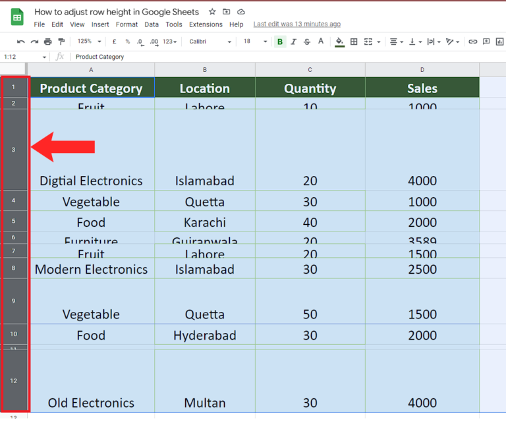Open last edit version history link
The height and width of the screenshot is (426, 506).
point(297,24)
